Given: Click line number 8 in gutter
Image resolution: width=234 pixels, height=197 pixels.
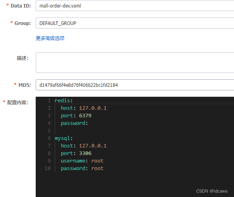Looking at the screenshot, I should (x=49, y=153).
